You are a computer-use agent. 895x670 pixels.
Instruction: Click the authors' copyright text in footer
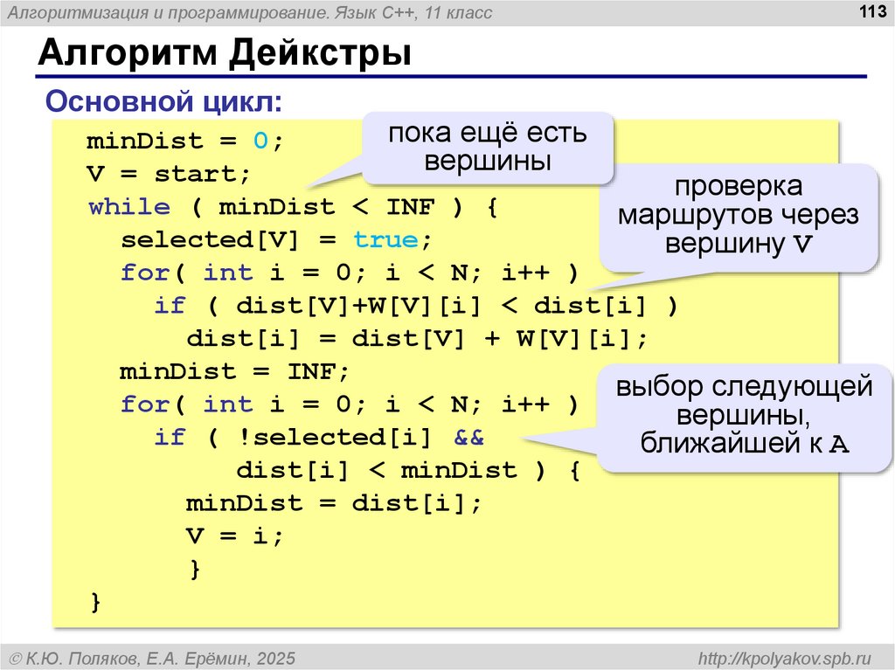pyautogui.click(x=152, y=656)
